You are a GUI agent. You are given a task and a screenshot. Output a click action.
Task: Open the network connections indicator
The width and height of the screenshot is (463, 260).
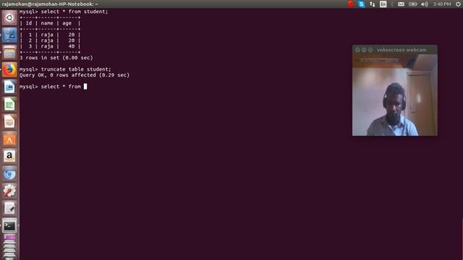coord(373,4)
